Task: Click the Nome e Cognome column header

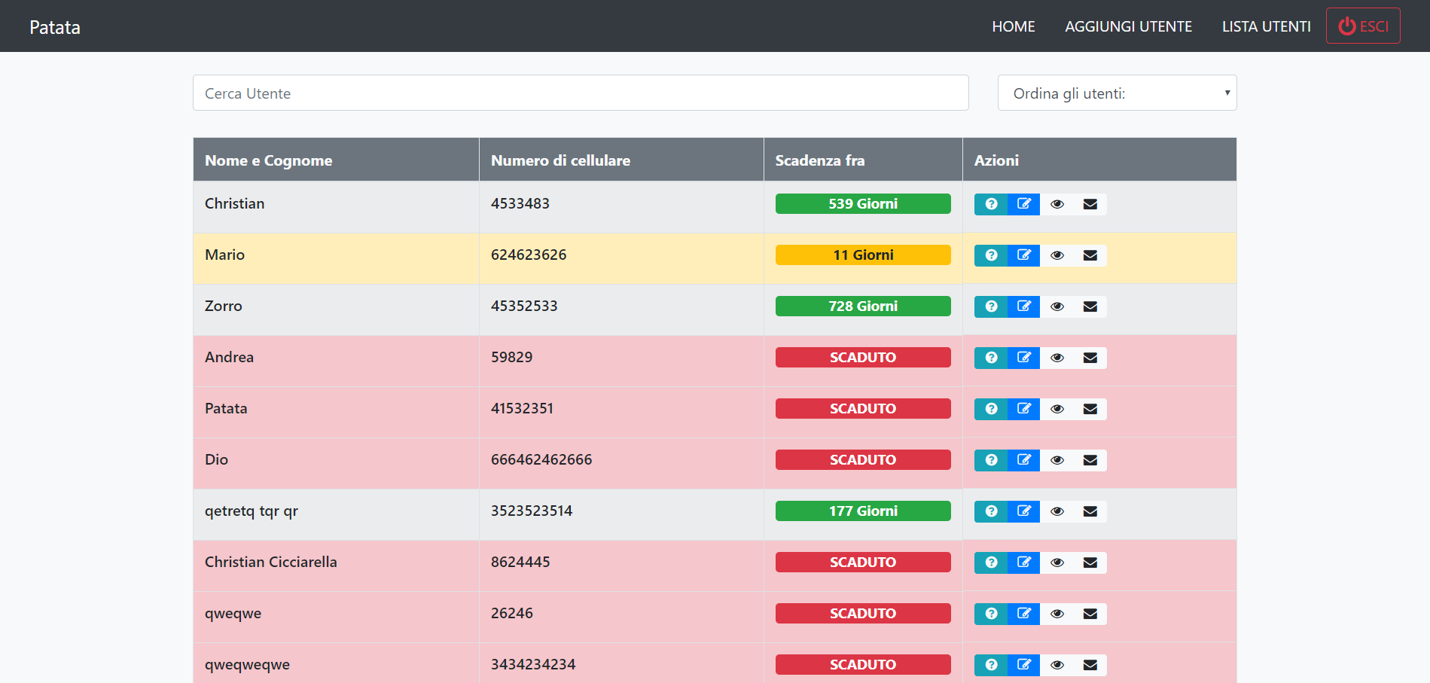Action: [x=336, y=160]
